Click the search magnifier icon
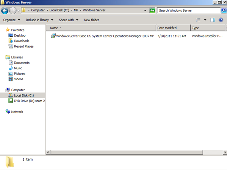This screenshot has width=227, height=170. coord(224,11)
